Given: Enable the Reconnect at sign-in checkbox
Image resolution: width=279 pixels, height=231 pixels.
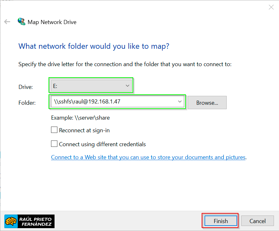Looking at the screenshot, I should click(x=54, y=130).
